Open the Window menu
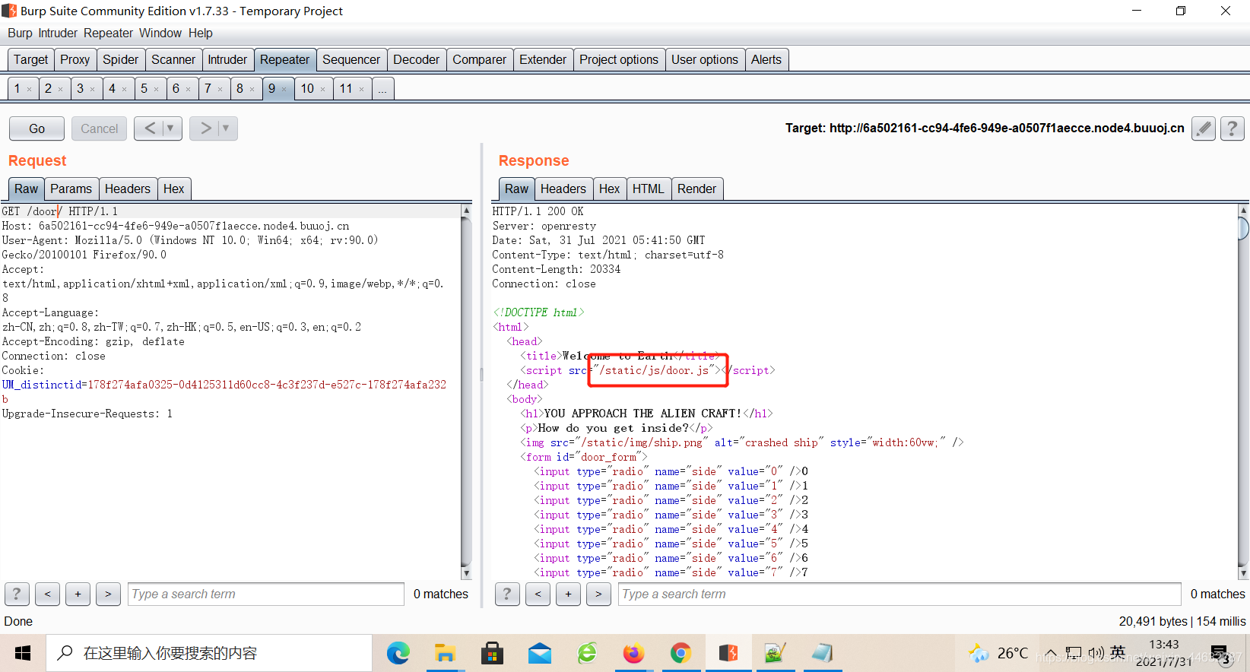 [160, 33]
